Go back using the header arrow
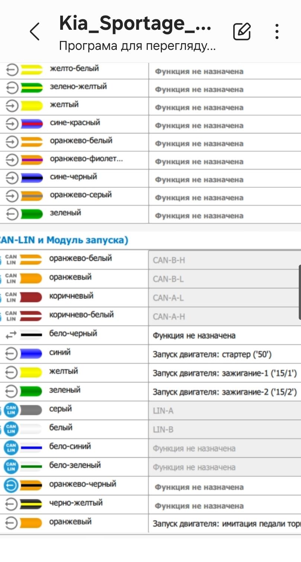 [x=35, y=31]
